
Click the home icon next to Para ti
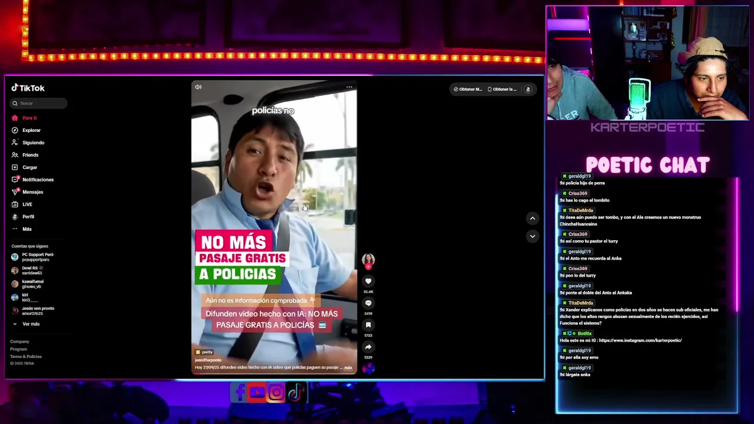pos(15,118)
